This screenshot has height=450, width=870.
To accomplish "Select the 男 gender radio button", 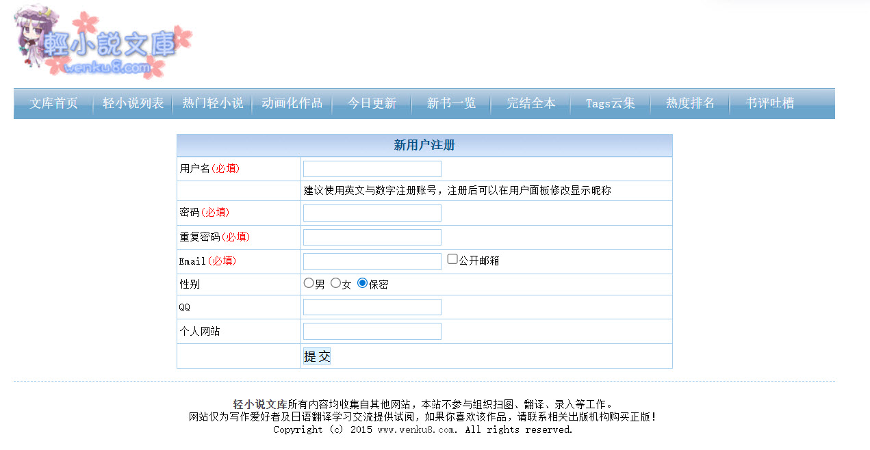I will (309, 283).
